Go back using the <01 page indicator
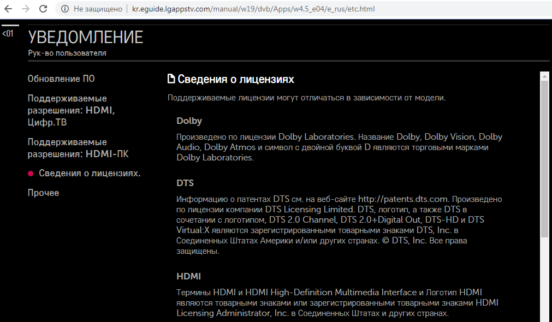The height and width of the screenshot is (322, 552). click(x=8, y=34)
